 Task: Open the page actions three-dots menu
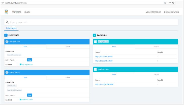[x=170, y=3]
